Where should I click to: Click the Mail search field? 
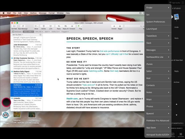point(134,26)
